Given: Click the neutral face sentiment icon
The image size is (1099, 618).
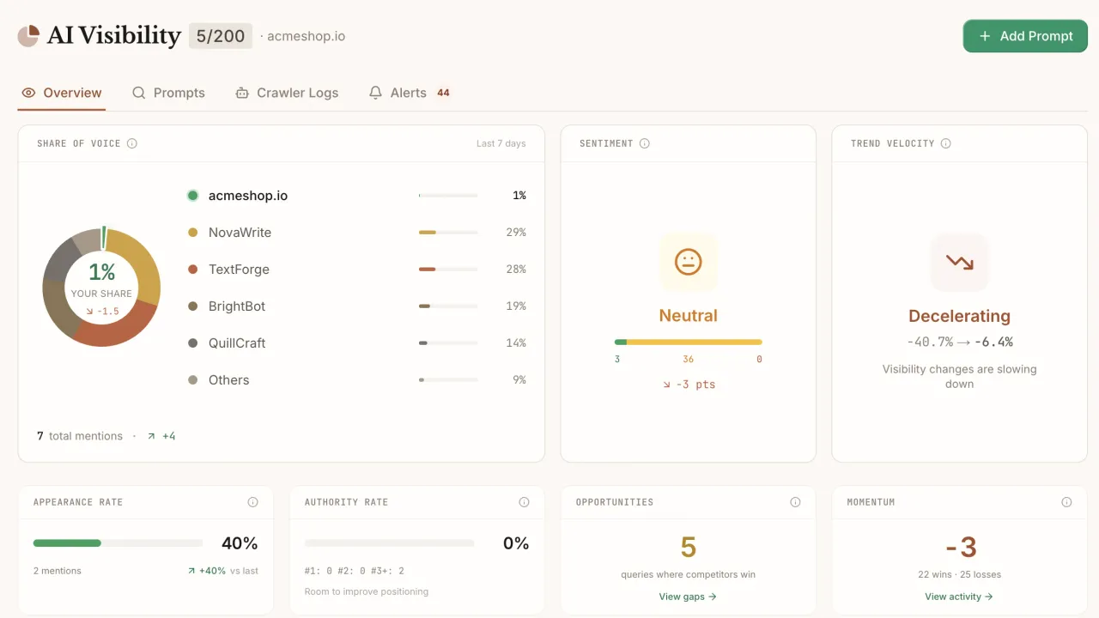Looking at the screenshot, I should [689, 262].
